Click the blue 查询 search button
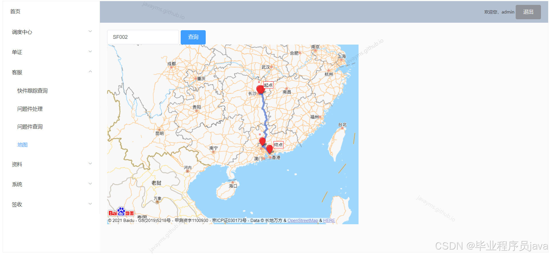The image size is (549, 255). point(193,37)
